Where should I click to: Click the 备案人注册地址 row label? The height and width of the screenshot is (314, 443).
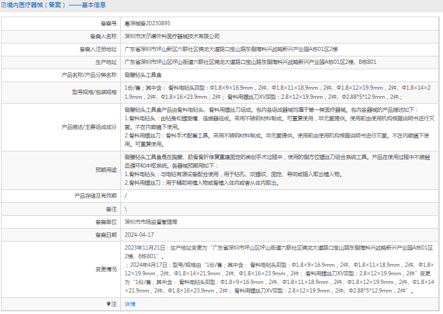pos(98,49)
